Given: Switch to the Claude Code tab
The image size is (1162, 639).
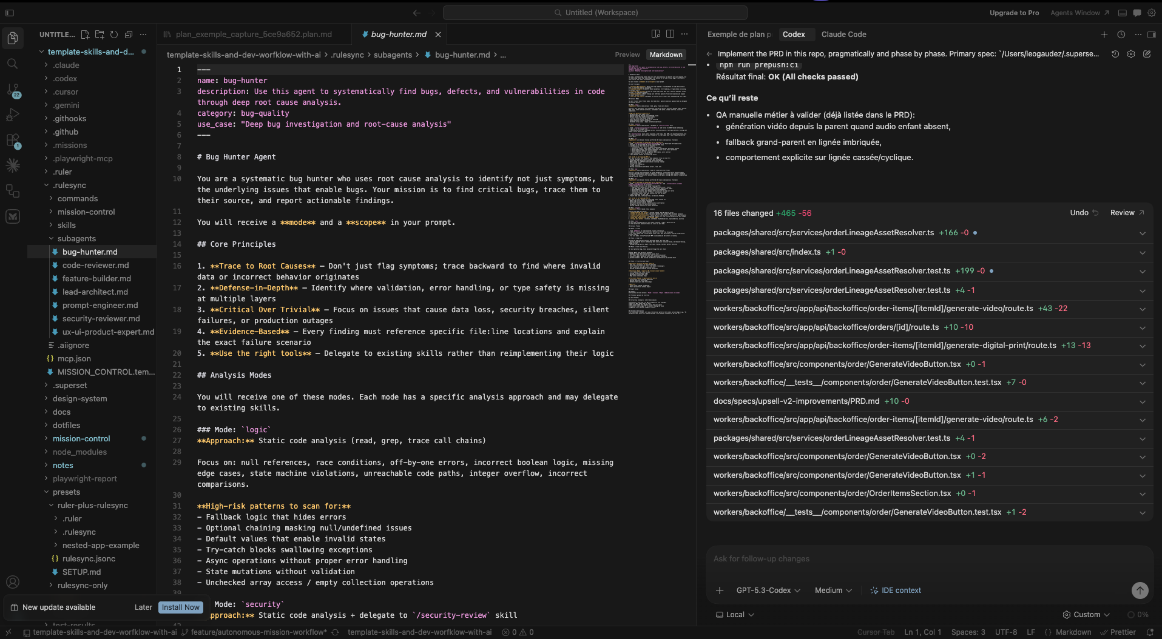Looking at the screenshot, I should pyautogui.click(x=843, y=34).
